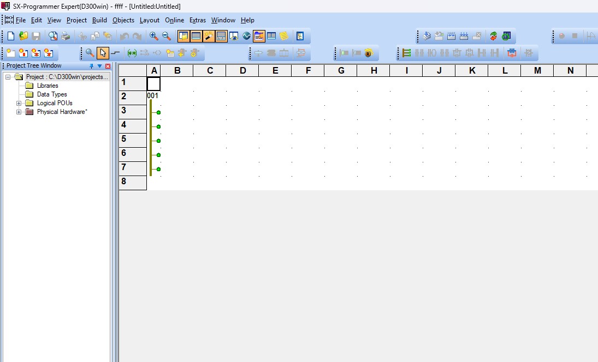Expand the Logical POUs node
This screenshot has width=598, height=362.
coord(19,103)
